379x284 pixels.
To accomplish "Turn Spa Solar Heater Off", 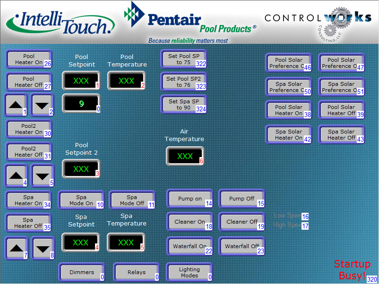I will [x=342, y=134].
